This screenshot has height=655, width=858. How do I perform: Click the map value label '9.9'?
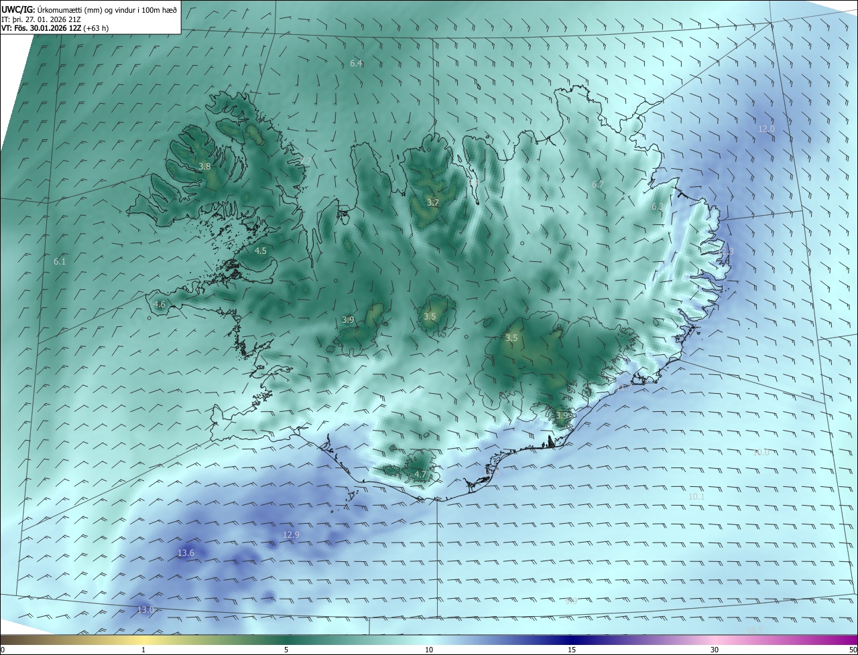(x=571, y=601)
